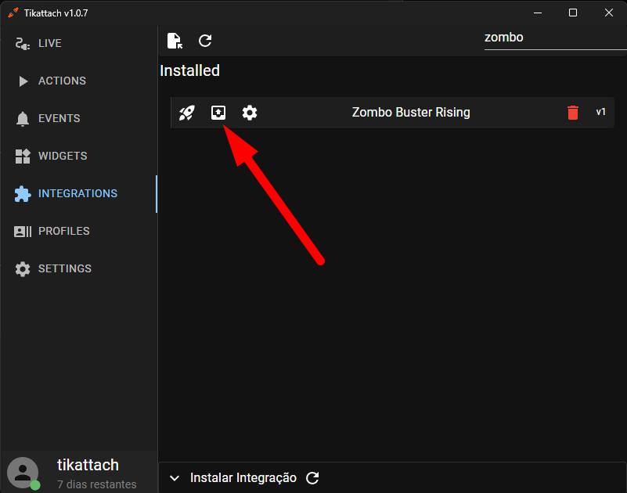Viewport: 627px width, 493px height.
Task: Open the PROFILES page
Action: coord(78,231)
